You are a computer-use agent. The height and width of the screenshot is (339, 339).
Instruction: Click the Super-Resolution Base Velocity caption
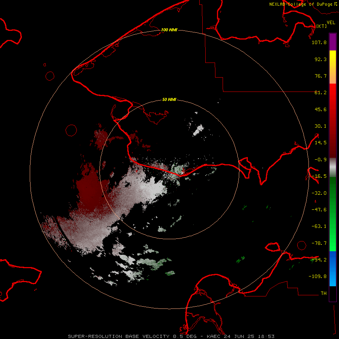click(171, 336)
